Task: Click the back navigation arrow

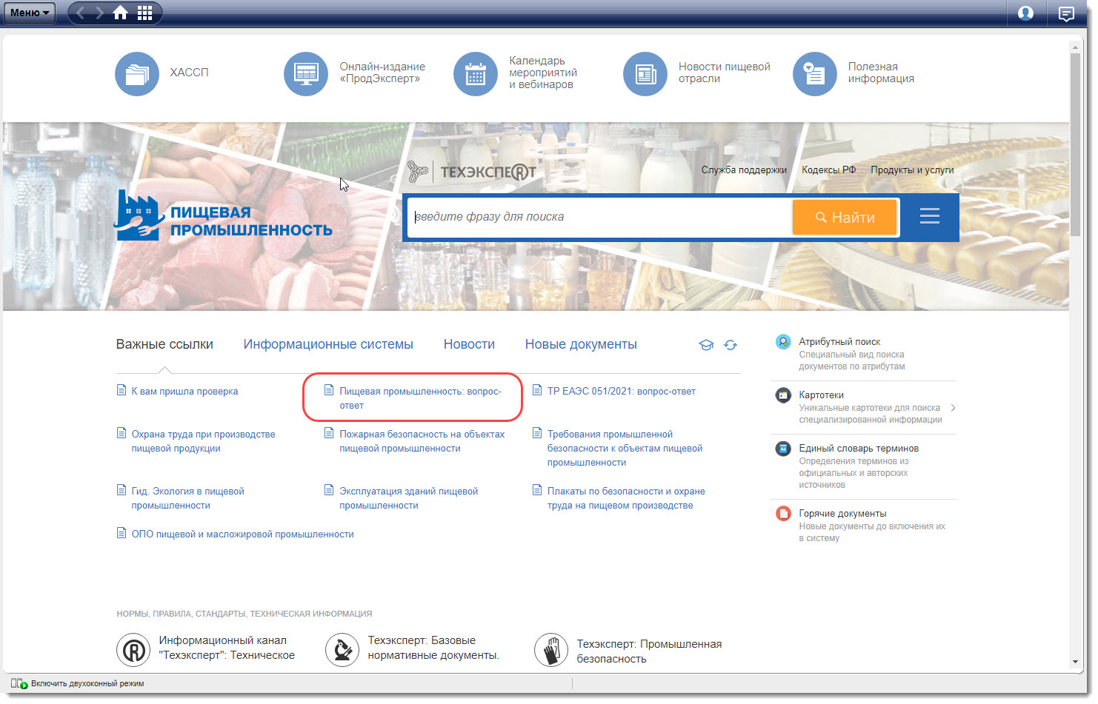Action: tap(81, 13)
